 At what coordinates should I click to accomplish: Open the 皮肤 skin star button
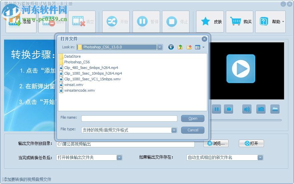point(210,22)
